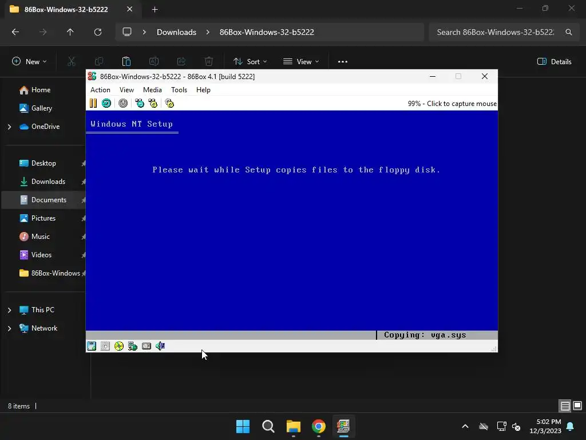Click the floppy disk drive status icon
Image resolution: width=586 pixels, height=440 pixels.
[92, 346]
